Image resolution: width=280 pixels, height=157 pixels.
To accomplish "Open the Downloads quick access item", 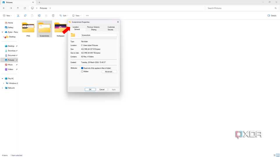I will [x=11, y=51].
